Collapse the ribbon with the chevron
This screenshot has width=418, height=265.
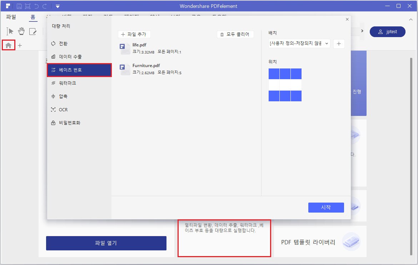click(x=411, y=19)
